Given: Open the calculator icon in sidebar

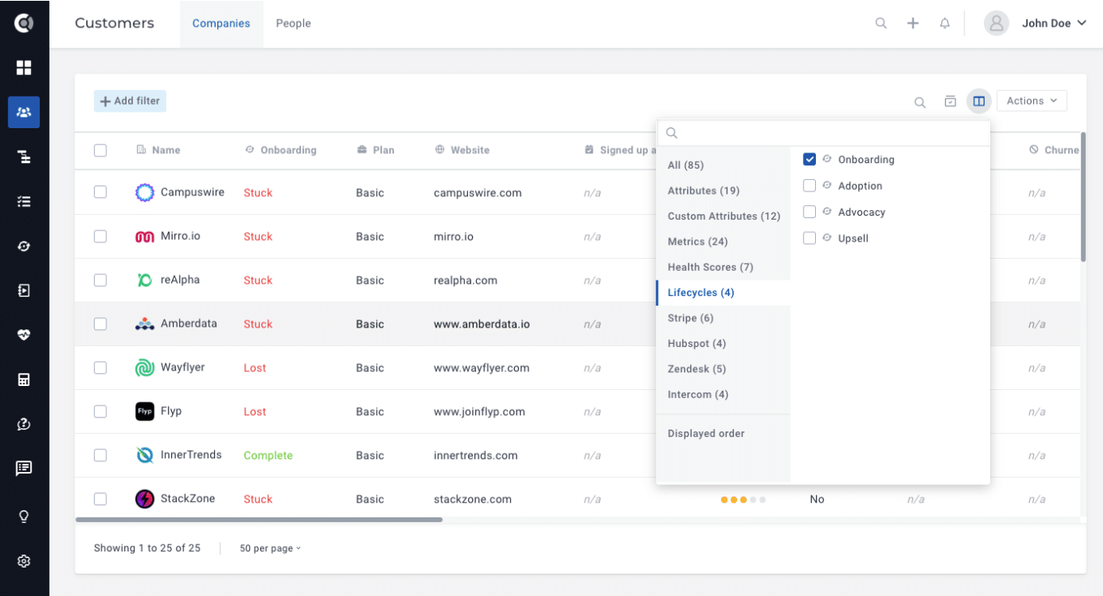Looking at the screenshot, I should tap(24, 379).
